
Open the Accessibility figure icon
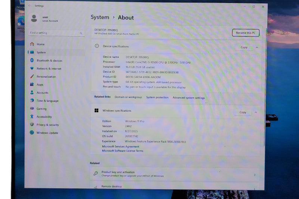[x=32, y=116]
